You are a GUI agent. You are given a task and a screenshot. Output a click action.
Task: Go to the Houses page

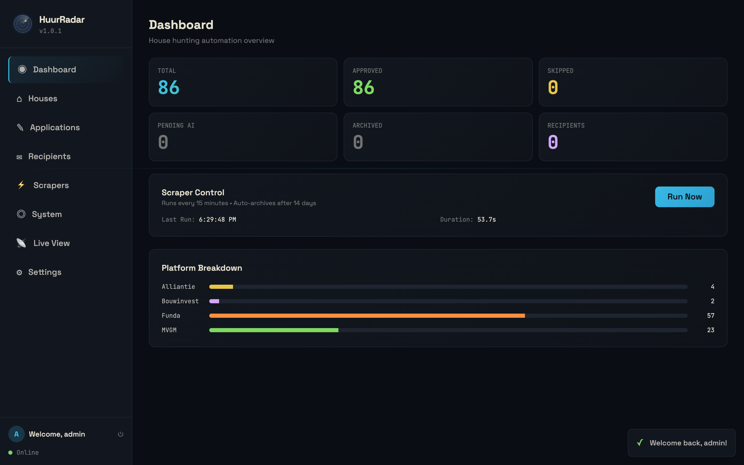point(66,98)
